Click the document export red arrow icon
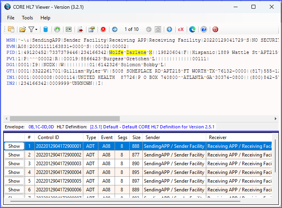282x208 pixels. click(80, 29)
